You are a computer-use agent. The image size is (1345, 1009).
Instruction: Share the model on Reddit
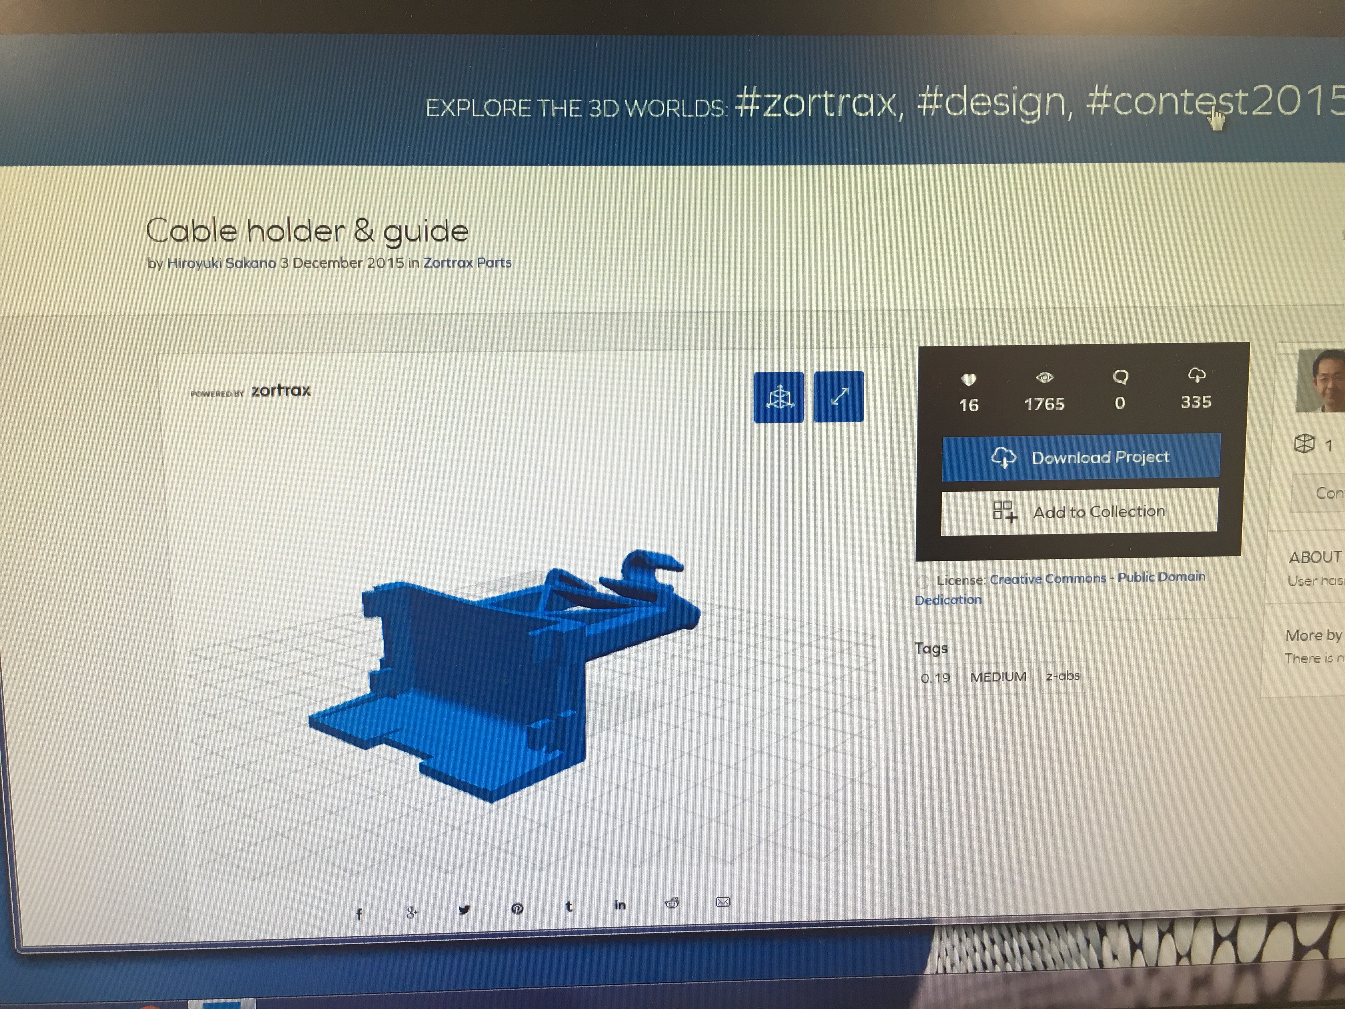tap(672, 903)
